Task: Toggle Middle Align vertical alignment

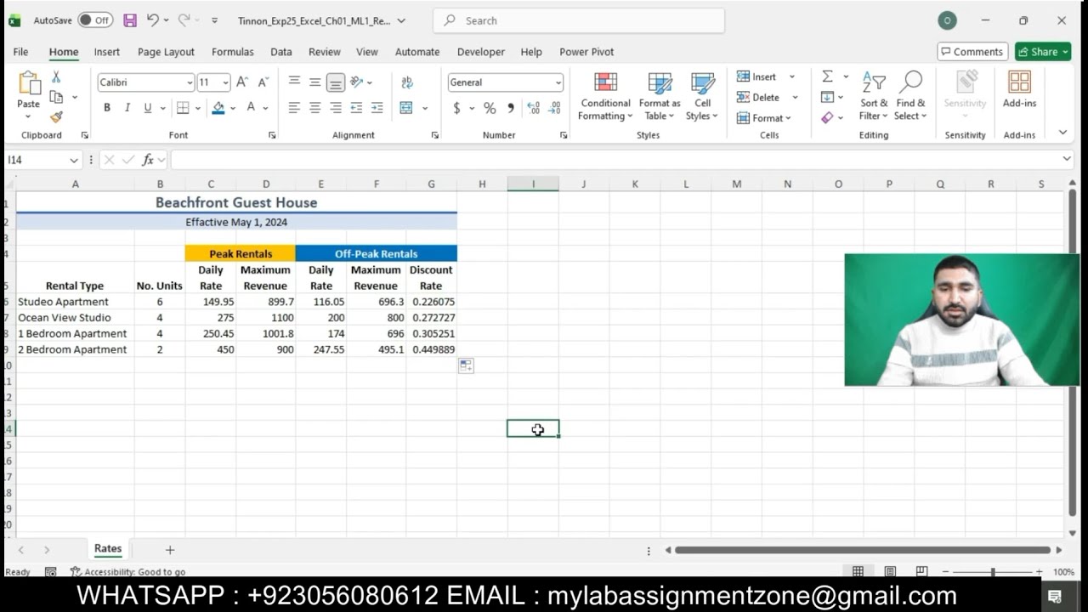Action: tap(314, 82)
